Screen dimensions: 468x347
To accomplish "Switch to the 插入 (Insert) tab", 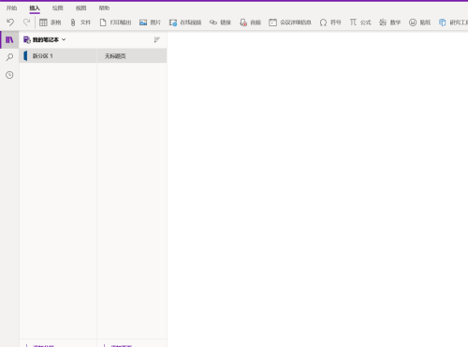I will 35,8.
